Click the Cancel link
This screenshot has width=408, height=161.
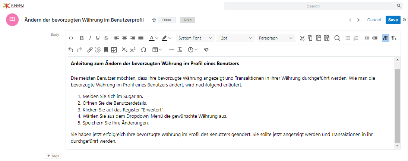pyautogui.click(x=374, y=20)
